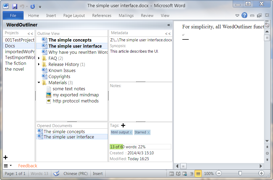Click the FAQ folder icon
Image resolution: width=273 pixels, height=180 pixels.
(45, 58)
